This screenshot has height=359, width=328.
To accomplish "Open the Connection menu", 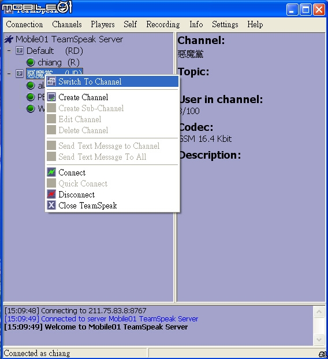I will pos(24,24).
